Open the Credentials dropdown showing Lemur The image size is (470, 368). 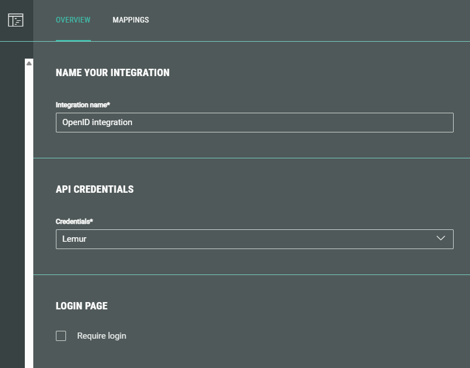tap(254, 239)
